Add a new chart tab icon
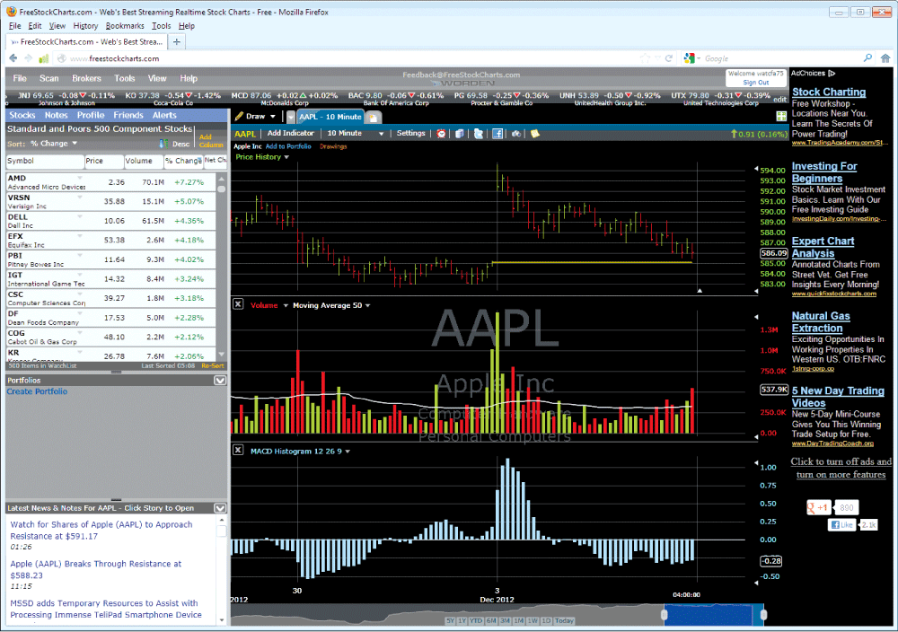 click(373, 118)
